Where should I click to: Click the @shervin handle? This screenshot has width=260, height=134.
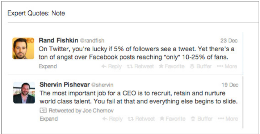(x=102, y=85)
